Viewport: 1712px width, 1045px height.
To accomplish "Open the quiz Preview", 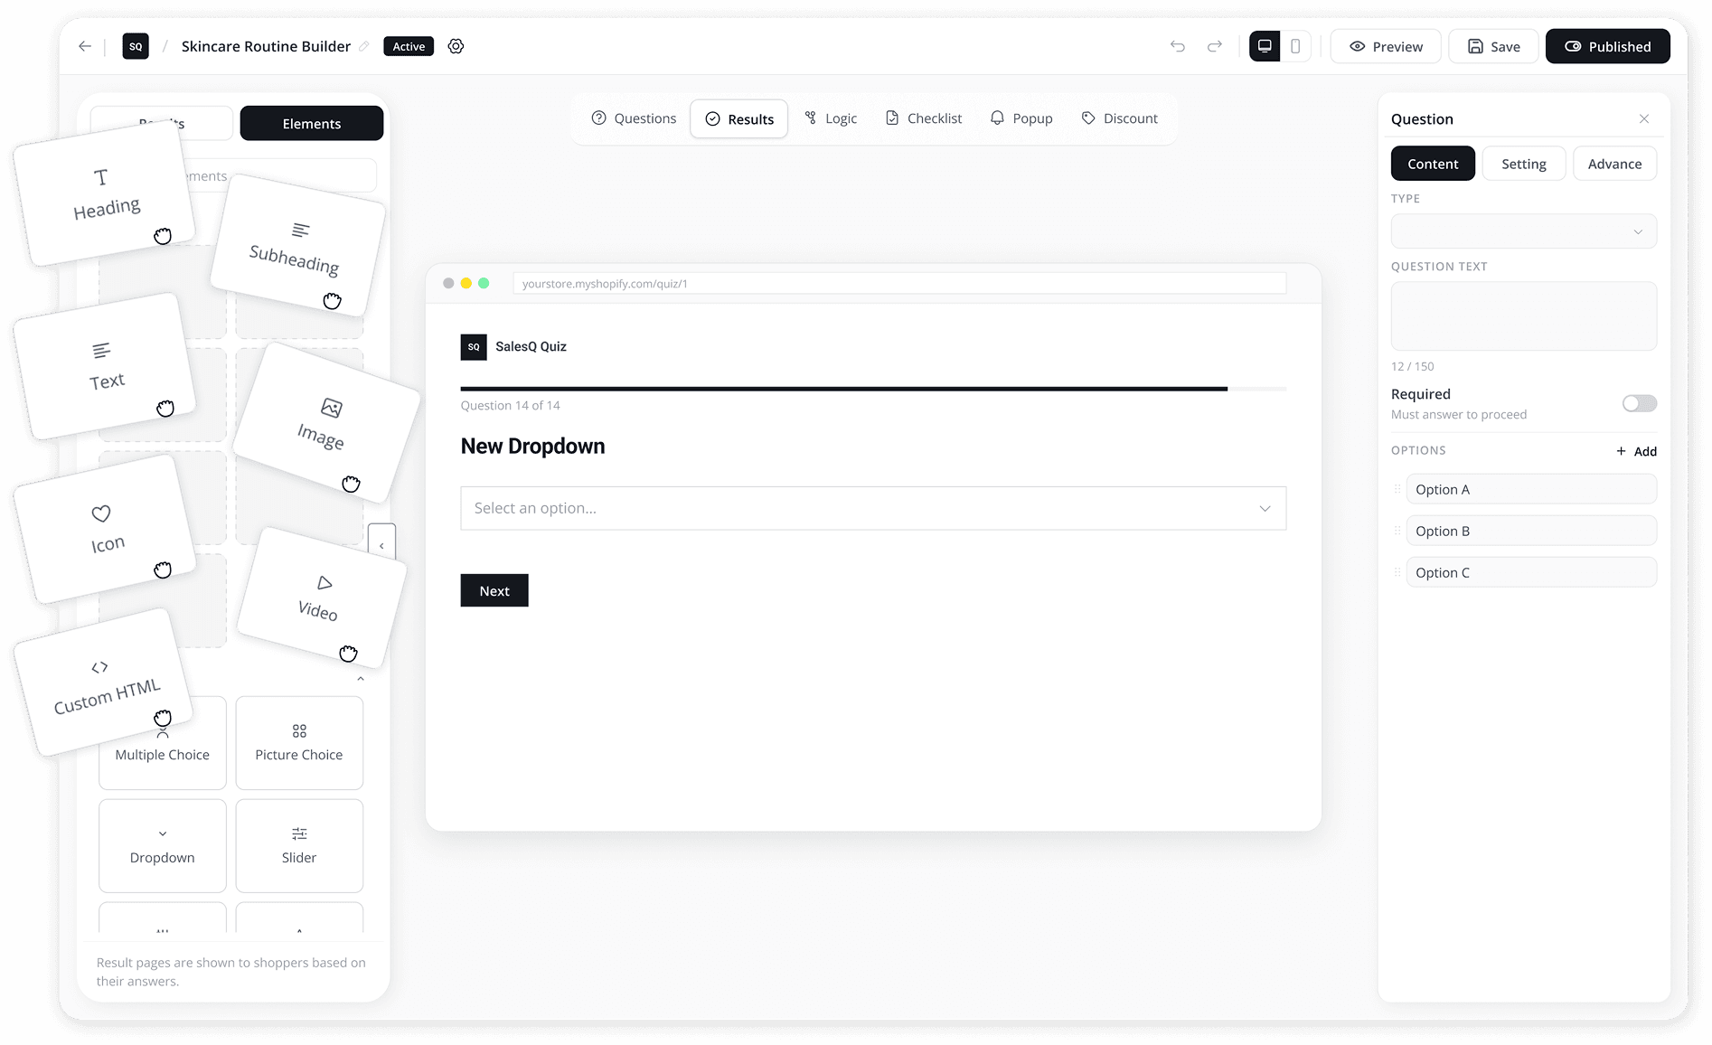I will (x=1386, y=46).
